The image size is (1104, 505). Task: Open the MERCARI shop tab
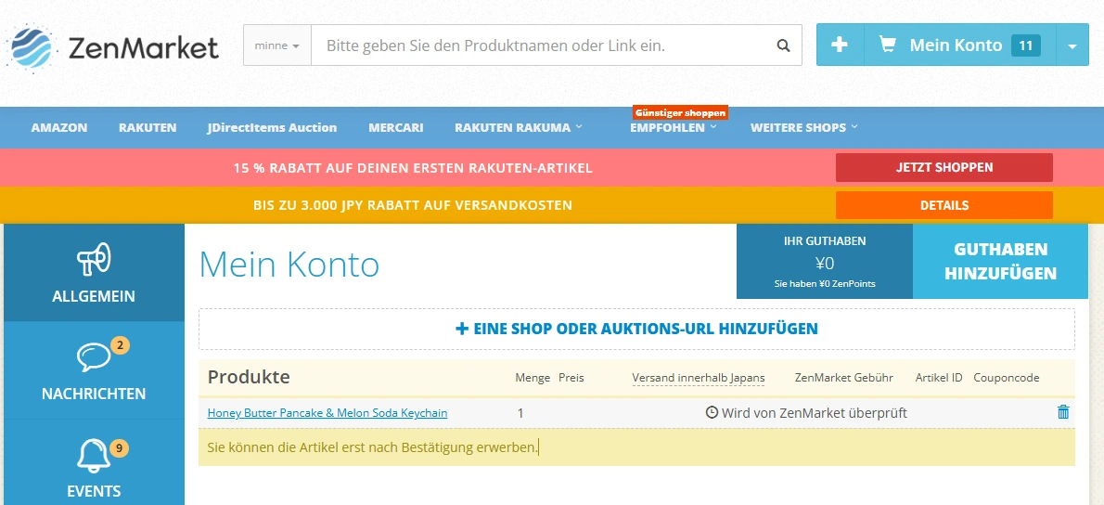point(396,127)
